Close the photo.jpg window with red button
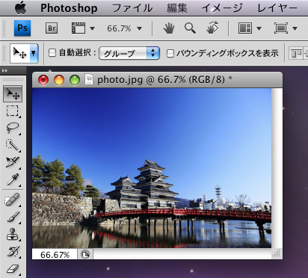Viewport: 308px width, 278px height. [43, 80]
